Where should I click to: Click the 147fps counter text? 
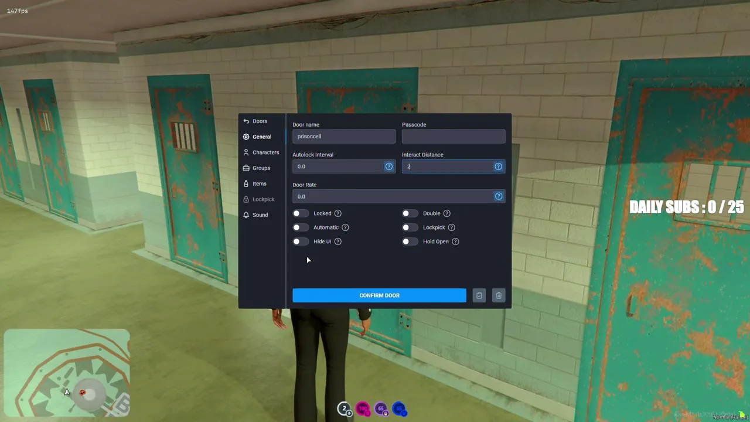tap(18, 11)
